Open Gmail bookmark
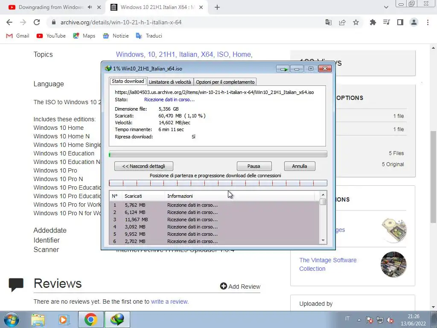This screenshot has width=437, height=328. point(17,36)
